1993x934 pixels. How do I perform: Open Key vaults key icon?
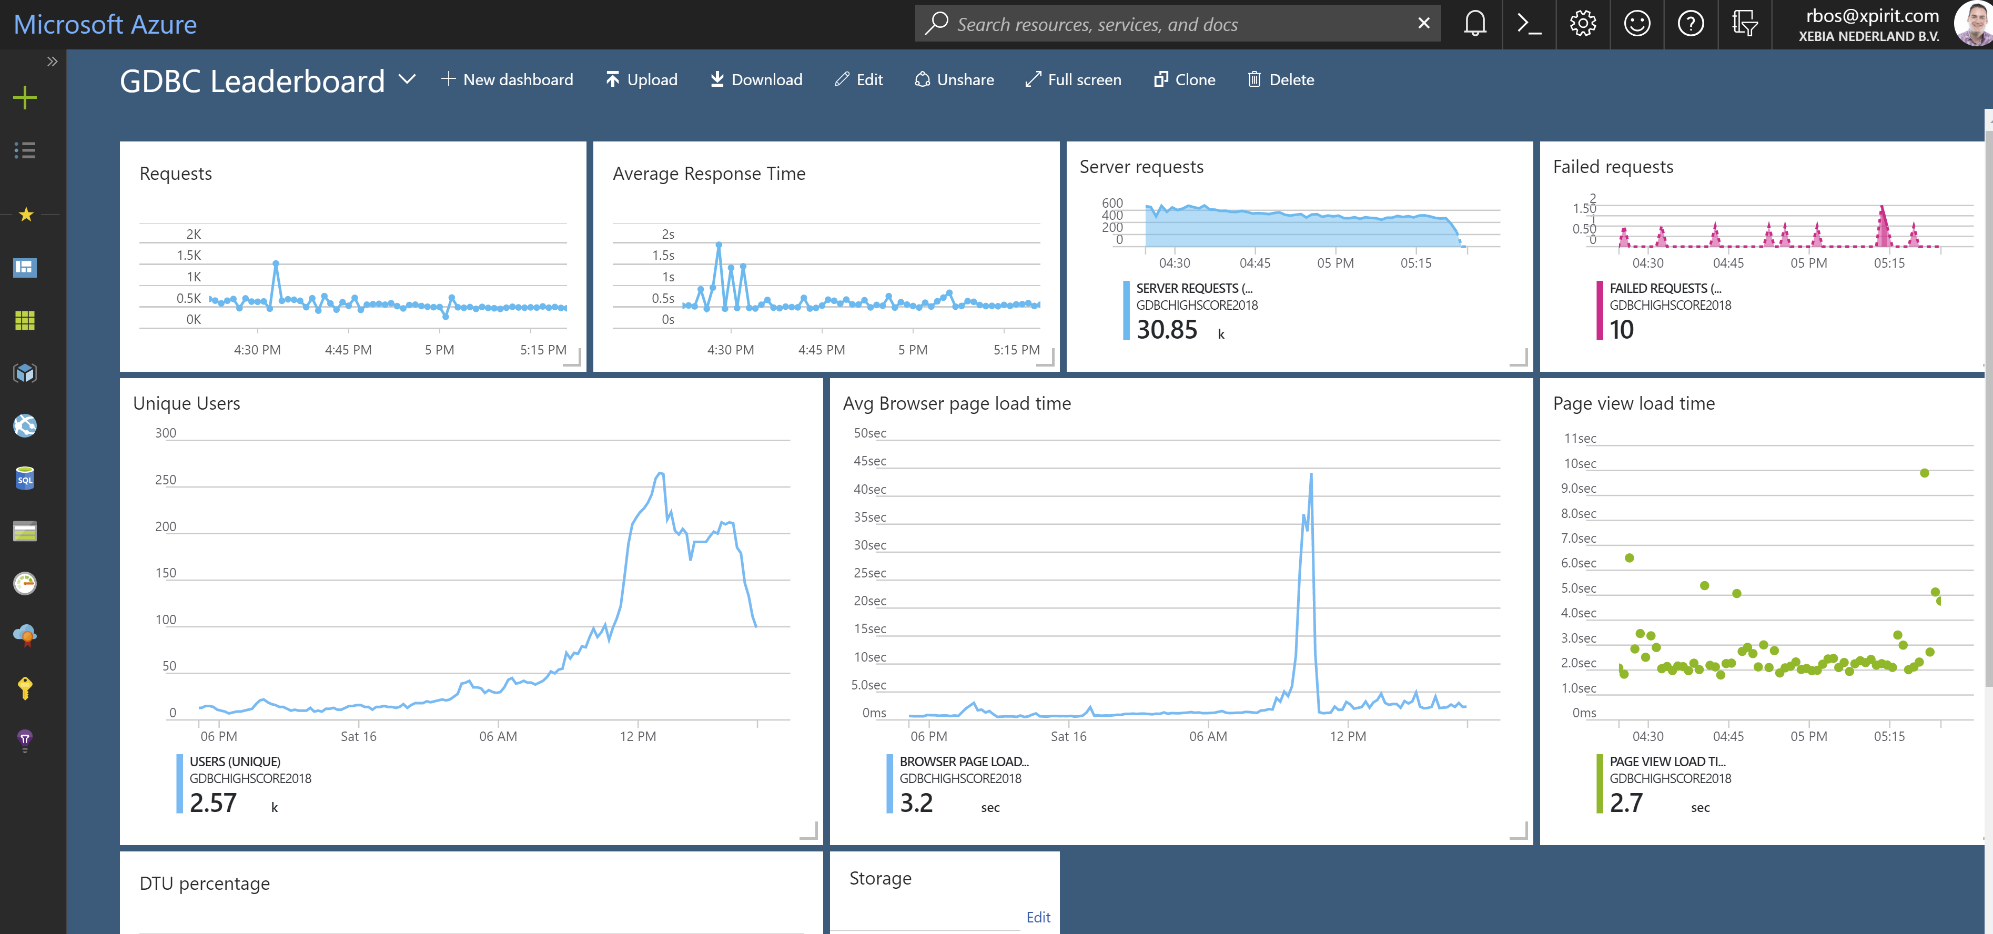(25, 688)
